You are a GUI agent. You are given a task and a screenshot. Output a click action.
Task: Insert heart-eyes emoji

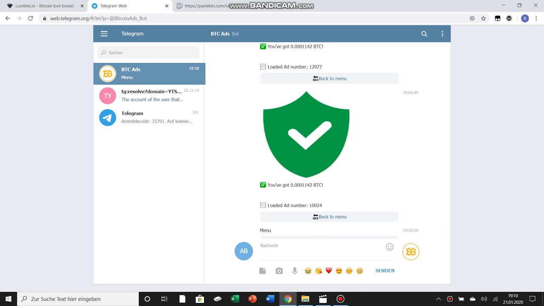tap(339, 271)
